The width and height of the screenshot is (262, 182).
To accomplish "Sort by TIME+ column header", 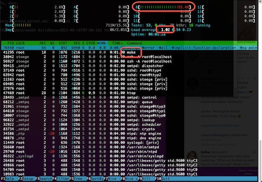I will pos(117,43).
